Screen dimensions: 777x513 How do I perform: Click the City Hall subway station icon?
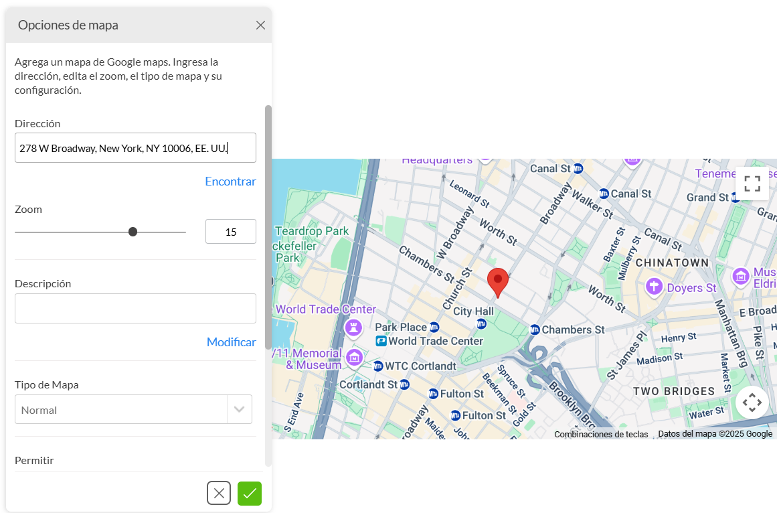(481, 323)
